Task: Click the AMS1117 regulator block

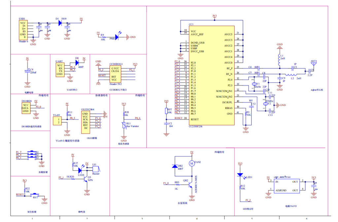Action: pos(286,186)
